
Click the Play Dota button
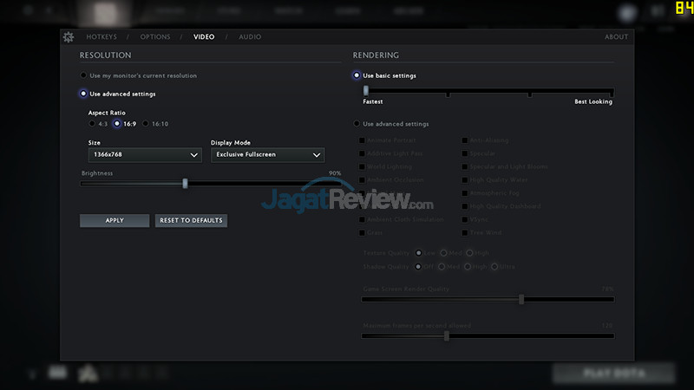point(614,374)
